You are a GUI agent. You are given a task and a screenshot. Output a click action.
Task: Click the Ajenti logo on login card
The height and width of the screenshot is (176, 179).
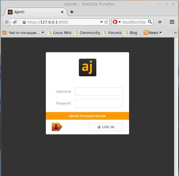pos(88,67)
